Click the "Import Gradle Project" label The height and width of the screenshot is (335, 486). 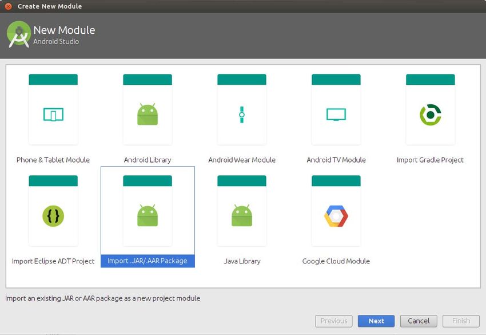(x=430, y=160)
